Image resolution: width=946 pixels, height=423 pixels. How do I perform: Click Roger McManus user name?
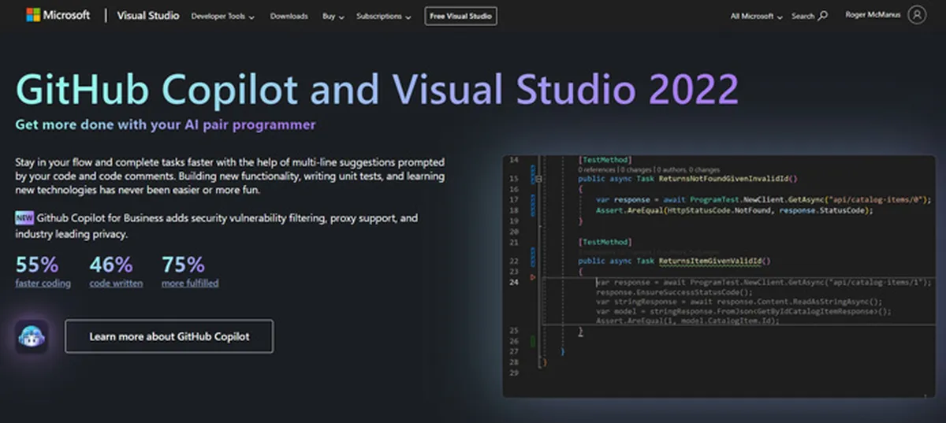click(872, 15)
